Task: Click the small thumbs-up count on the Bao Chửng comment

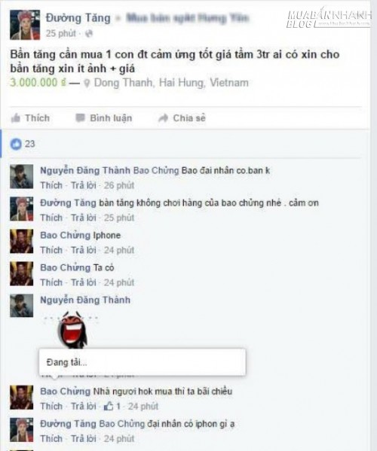Action: click(x=112, y=406)
